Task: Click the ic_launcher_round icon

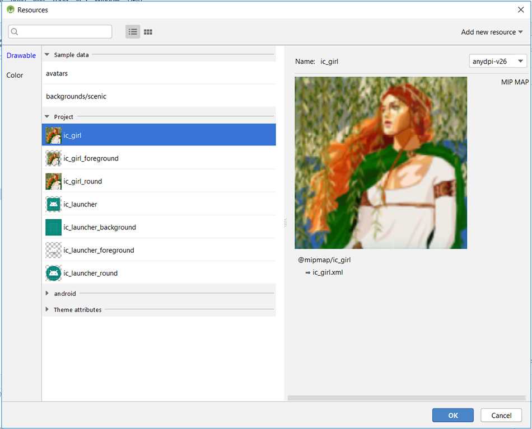Action: 53,273
